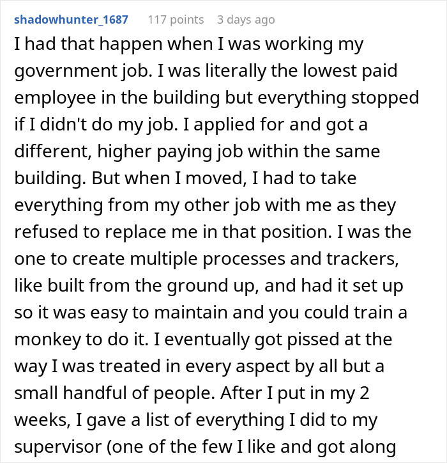The image size is (447, 463).
Task: Click the 117 points score label
Action: click(176, 20)
